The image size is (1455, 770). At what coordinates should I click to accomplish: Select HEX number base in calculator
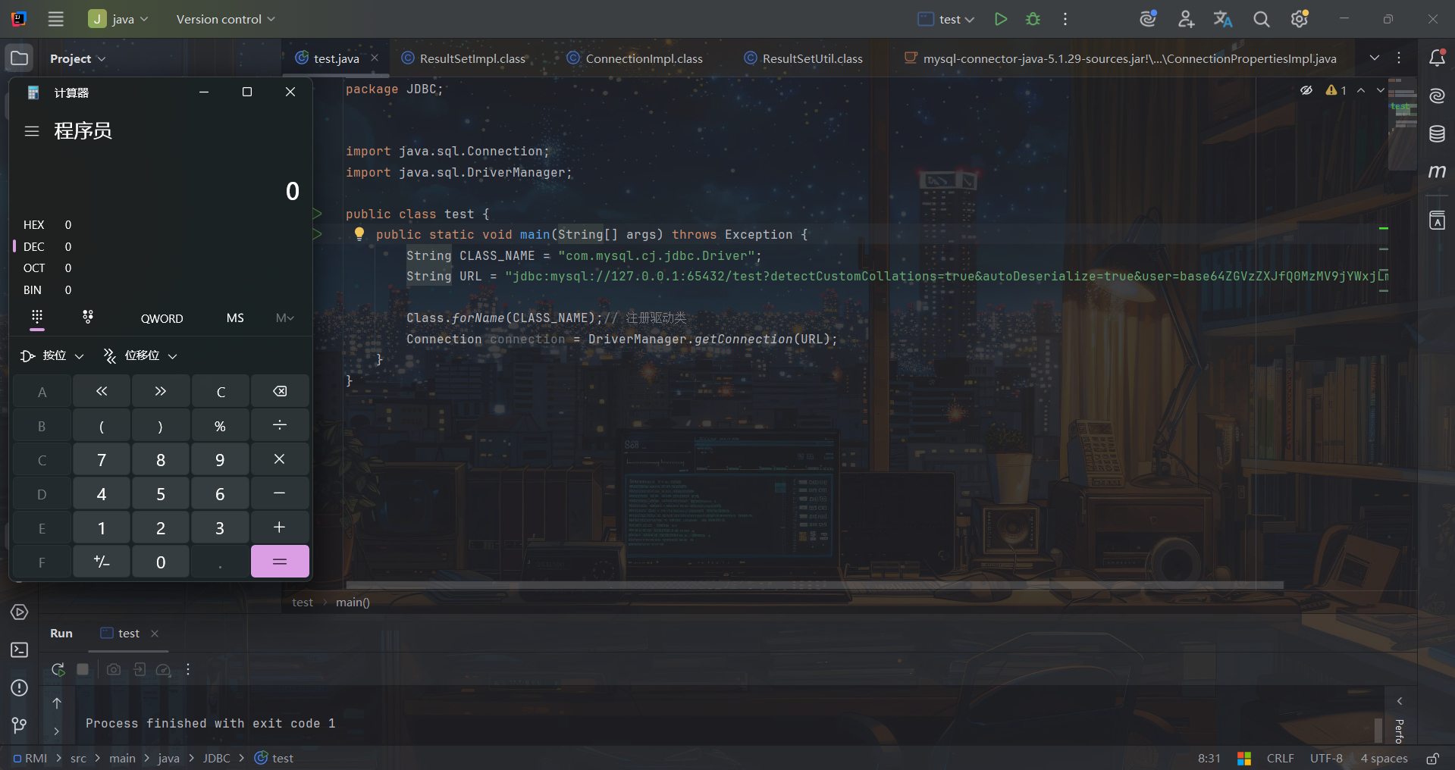click(x=34, y=225)
